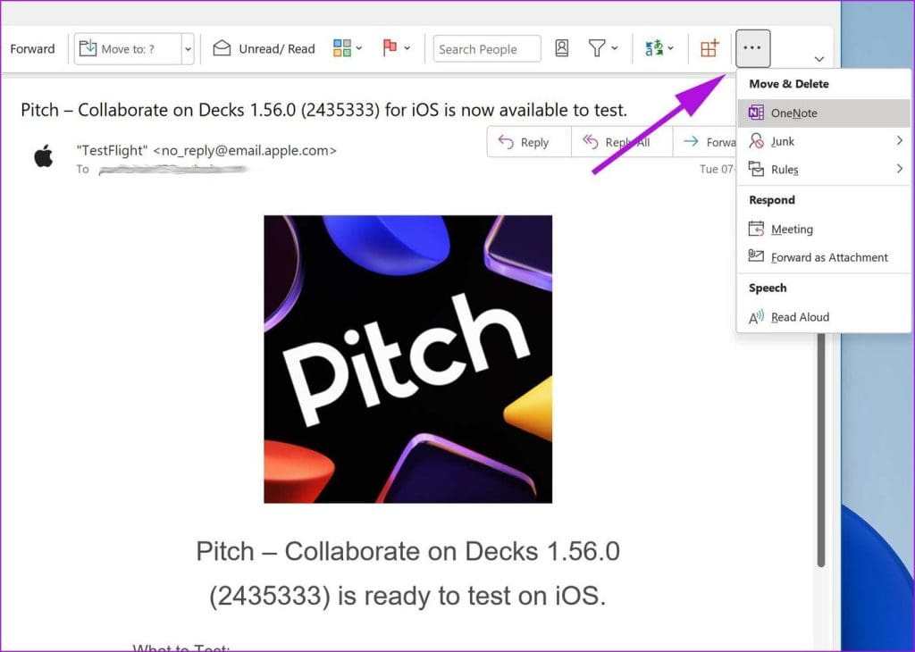Select Forward as Attachment
Screen dimensions: 915x652
[828, 257]
